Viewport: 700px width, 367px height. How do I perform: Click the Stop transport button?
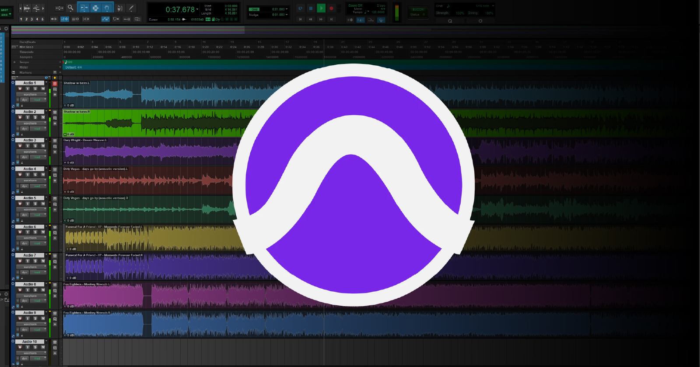coord(311,8)
